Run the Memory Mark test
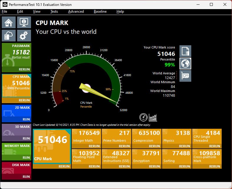 coord(17,158)
